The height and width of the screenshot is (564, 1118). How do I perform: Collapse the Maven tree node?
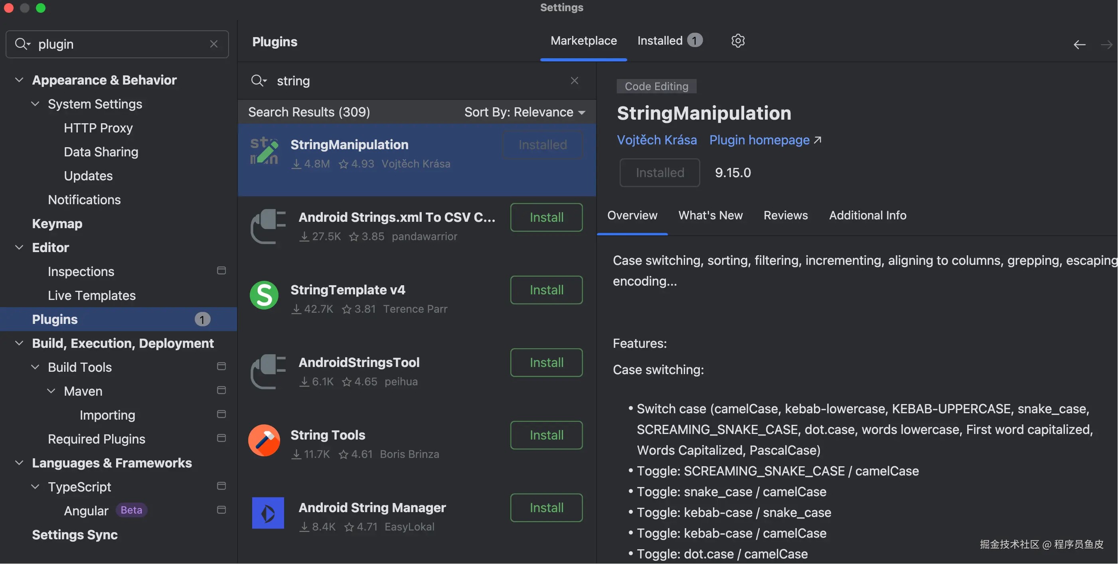(51, 391)
